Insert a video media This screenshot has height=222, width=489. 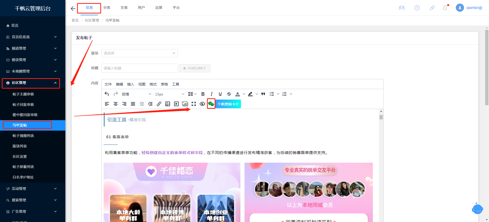click(176, 104)
